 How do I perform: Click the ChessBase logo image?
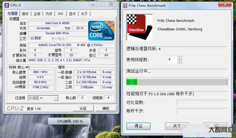[x=136, y=27]
